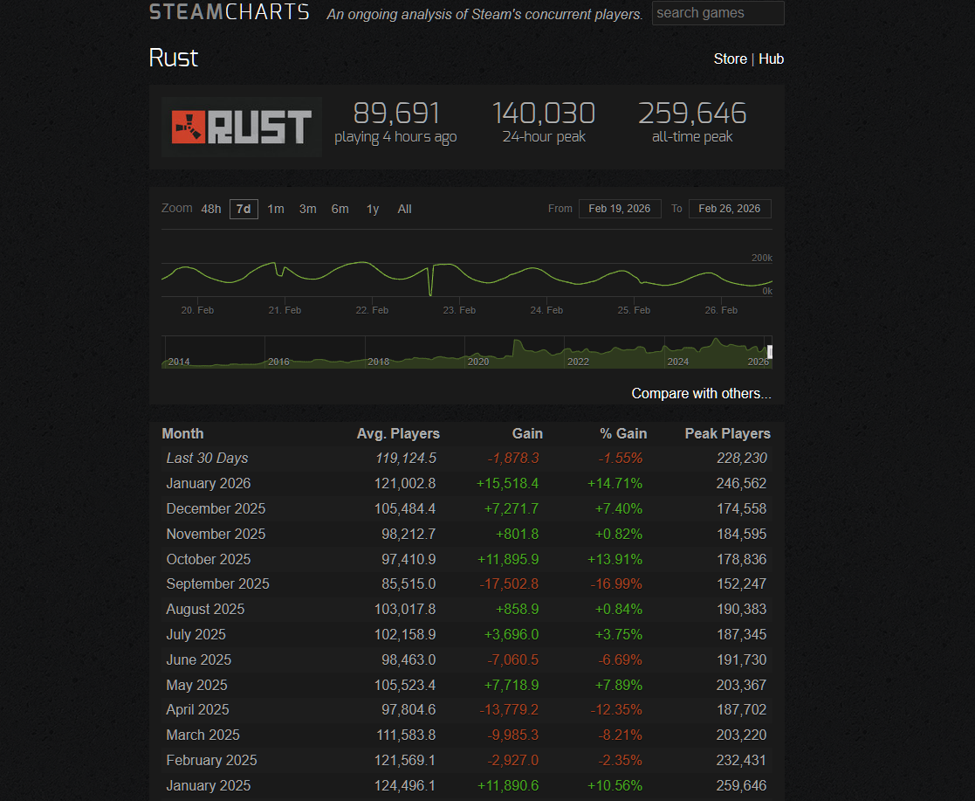Set chart zoom to 1y
This screenshot has height=801, width=975.
[373, 209]
